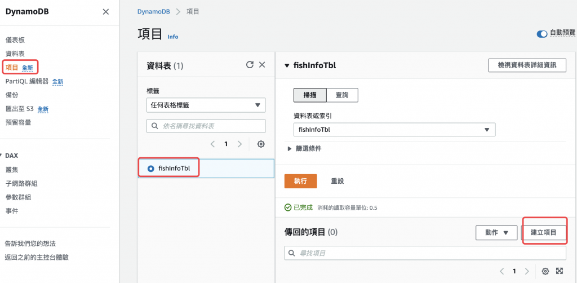Open 項目 in the sidebar
Image resolution: width=577 pixels, height=283 pixels.
(x=12, y=67)
